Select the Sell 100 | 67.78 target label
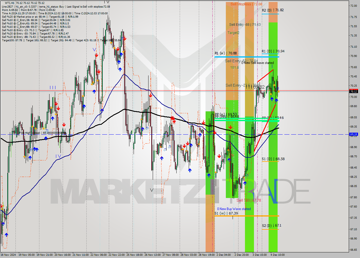 (249, 200)
